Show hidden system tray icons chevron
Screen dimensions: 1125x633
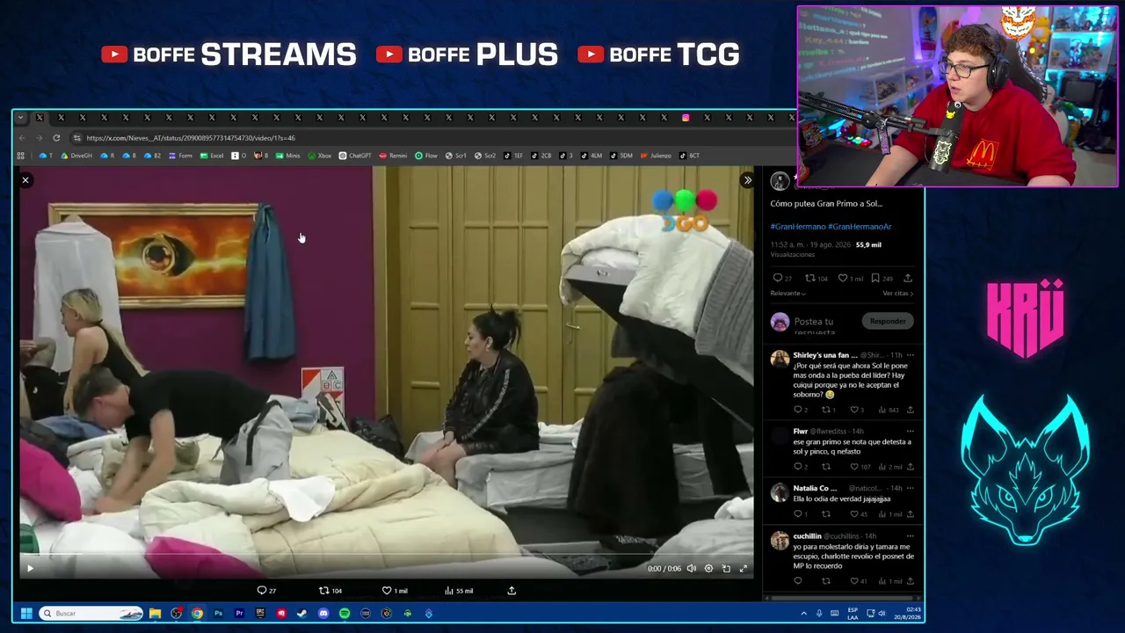click(803, 614)
